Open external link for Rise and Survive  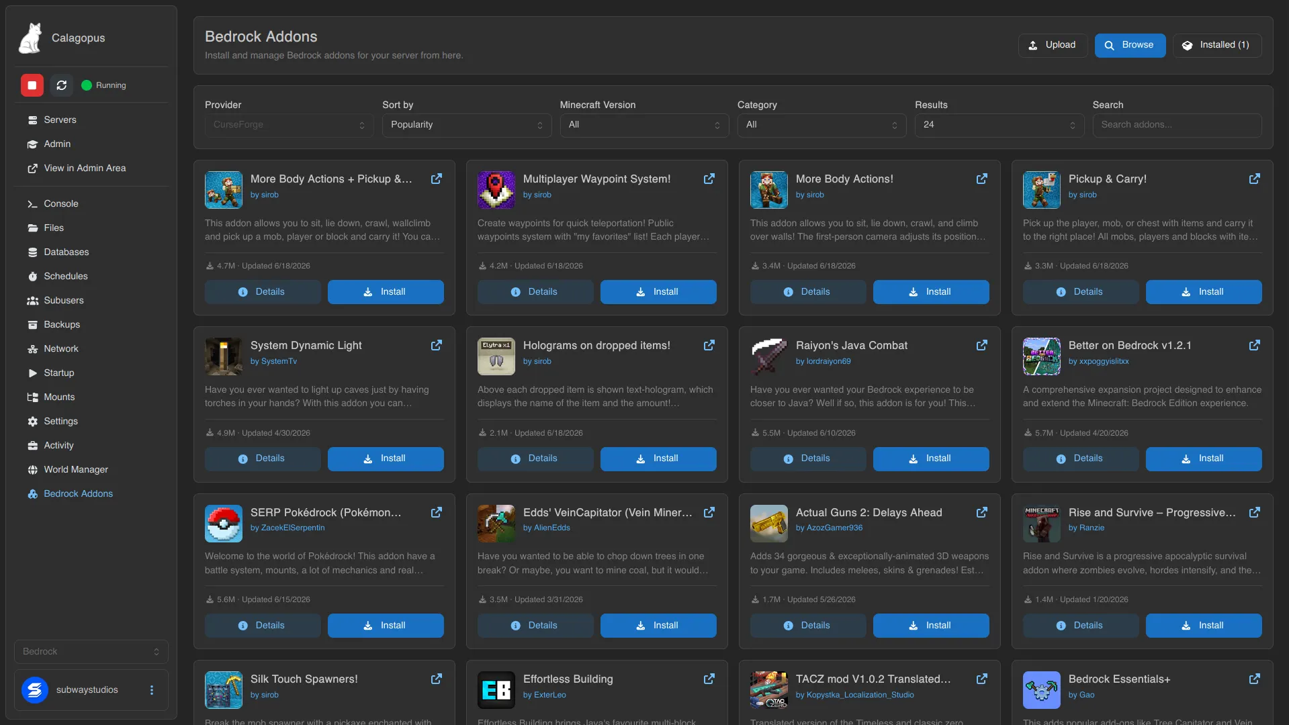coord(1255,512)
